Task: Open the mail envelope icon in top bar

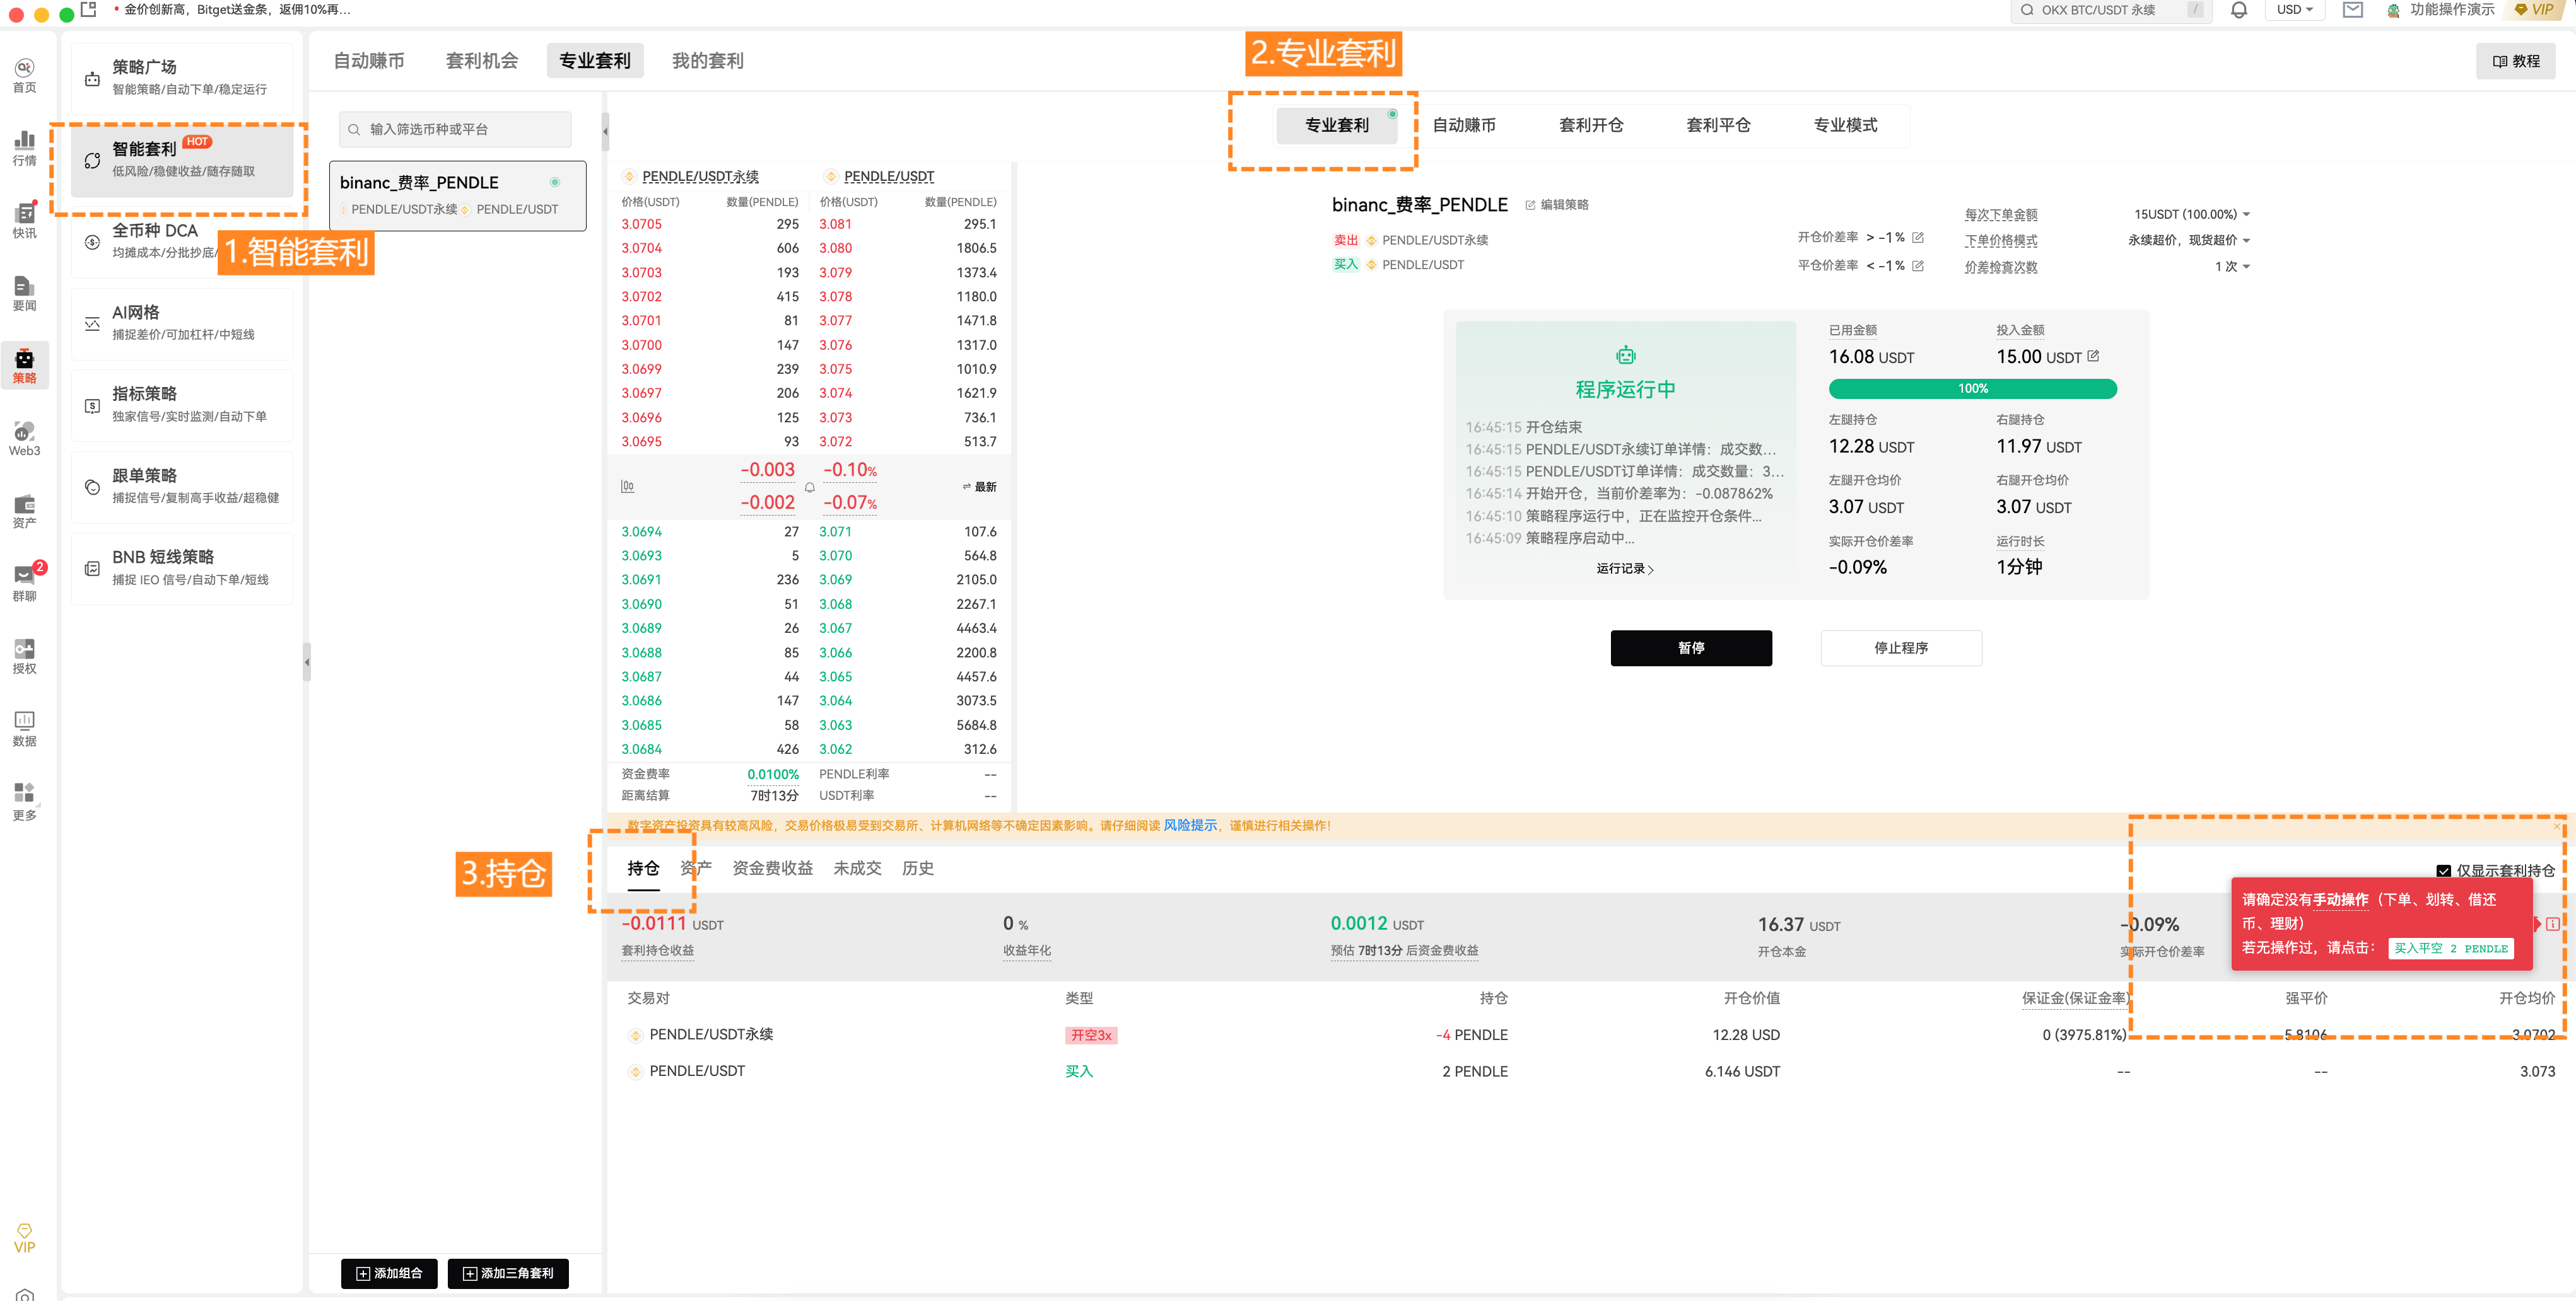Action: click(2352, 10)
